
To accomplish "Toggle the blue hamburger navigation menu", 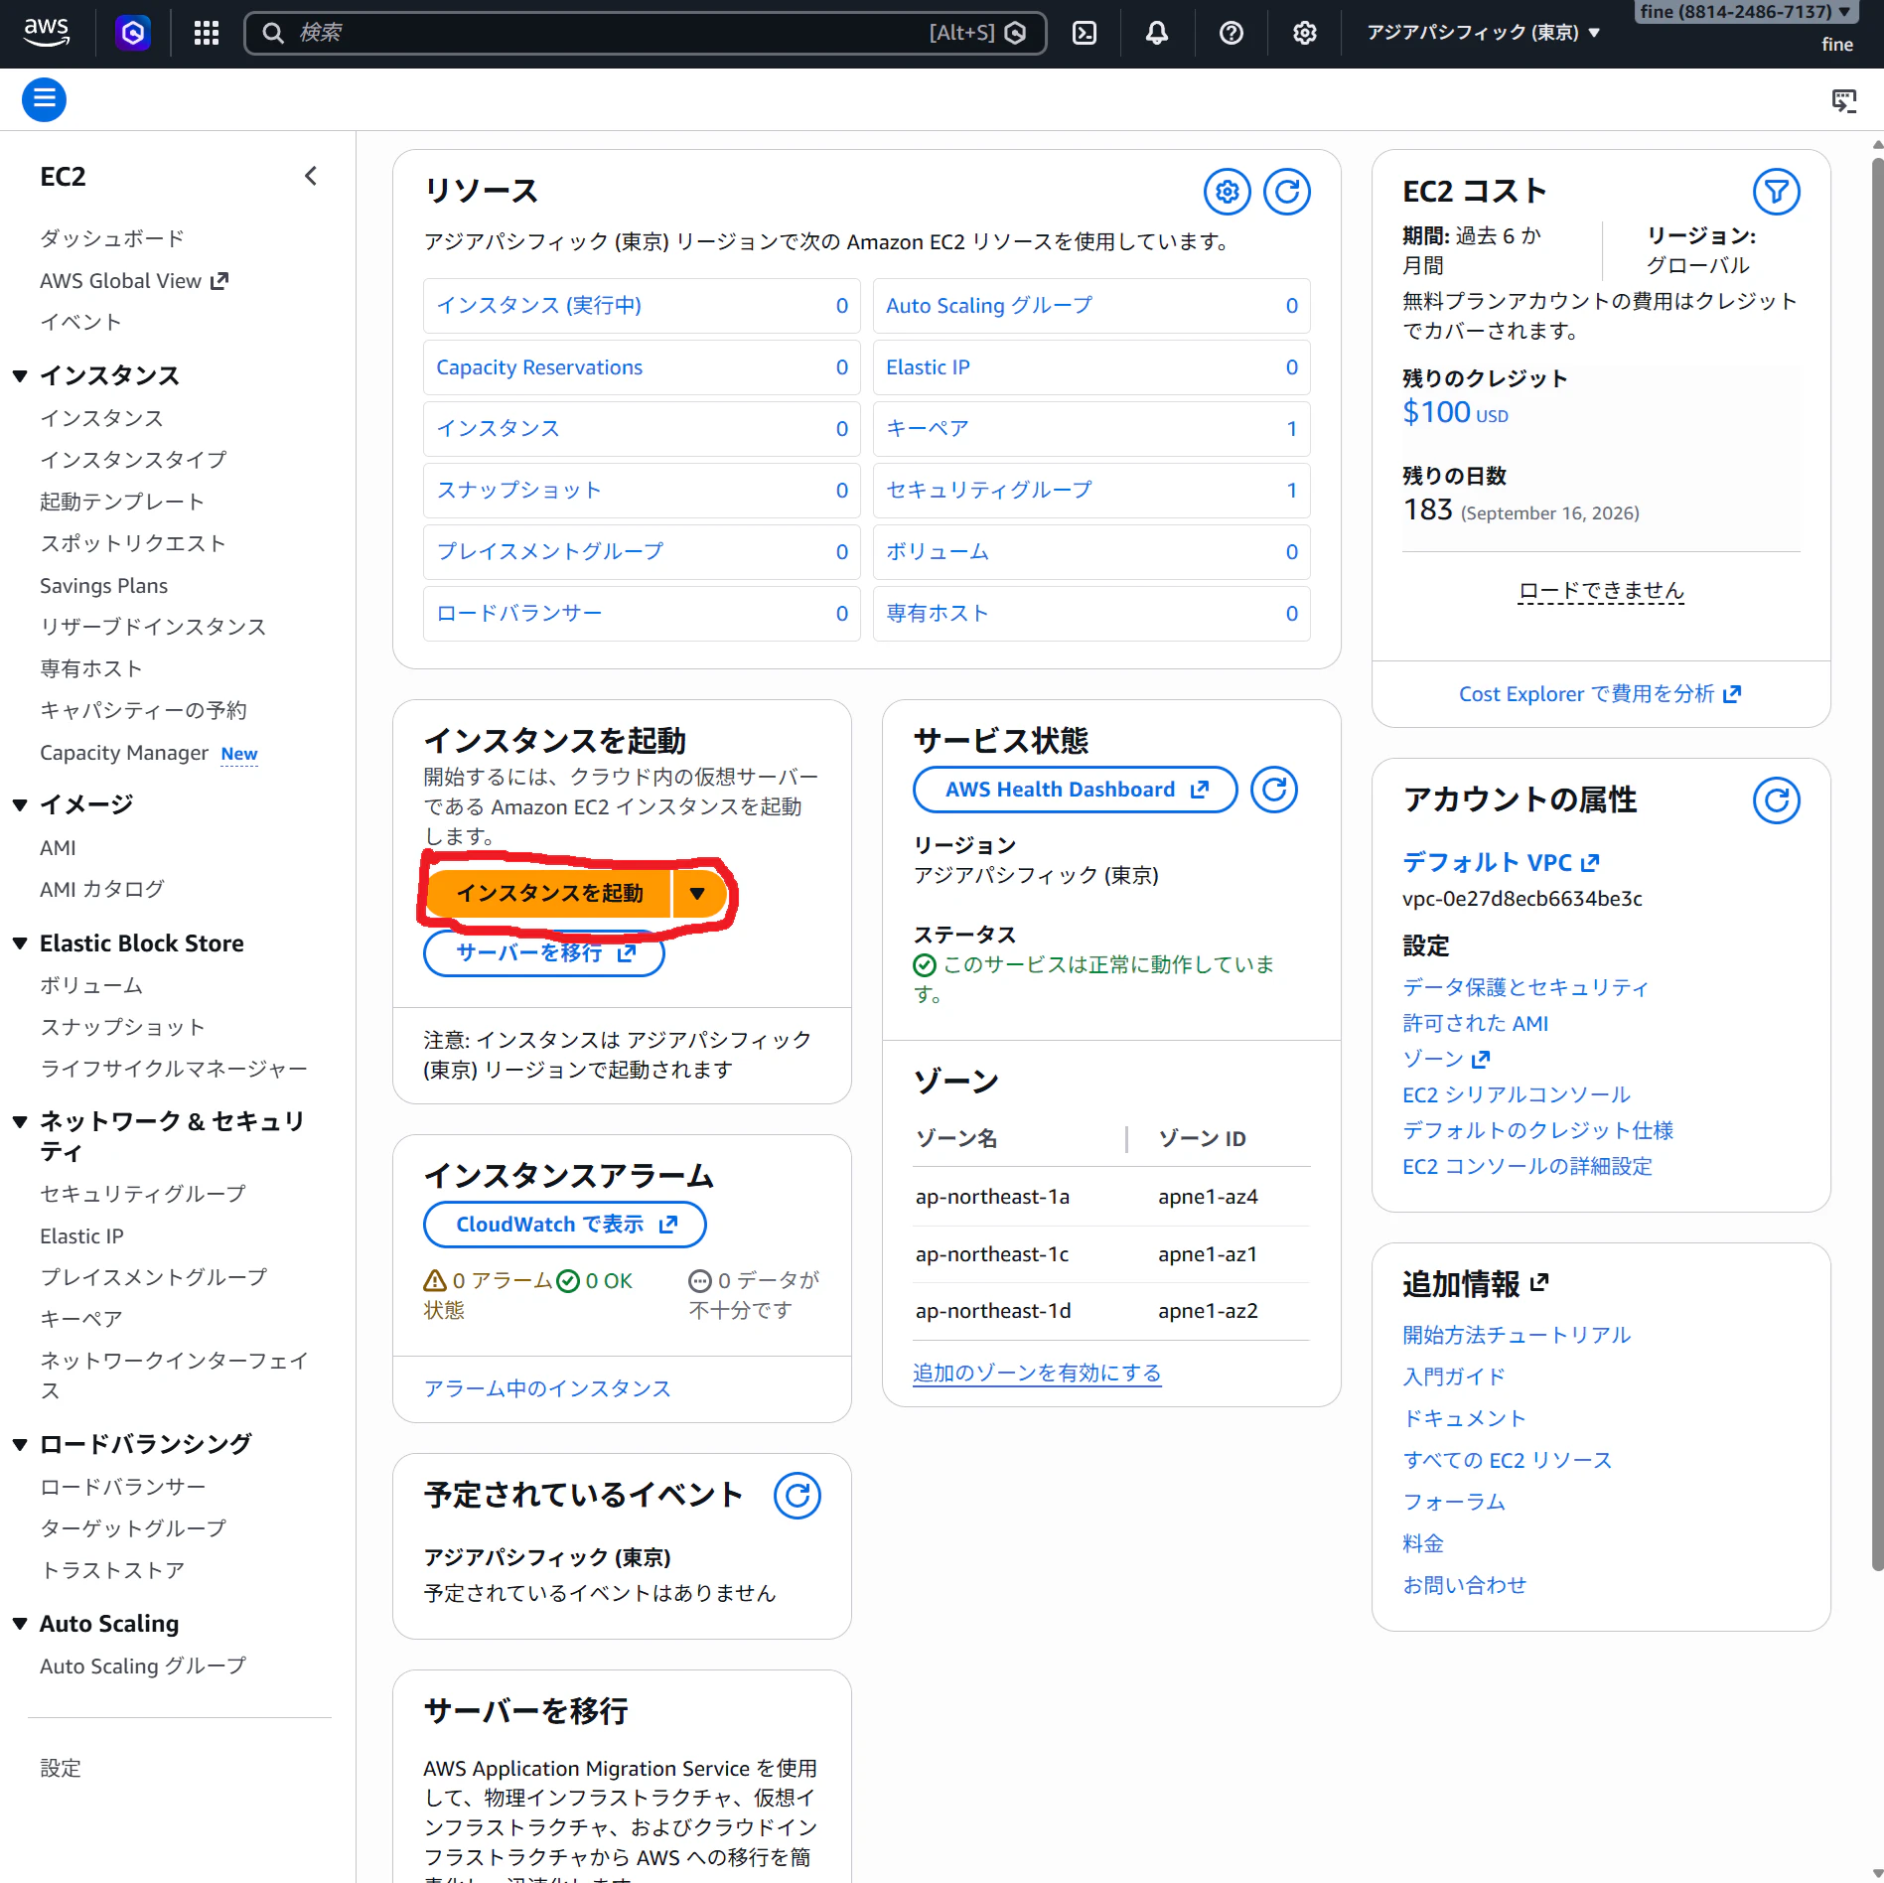I will [x=44, y=99].
